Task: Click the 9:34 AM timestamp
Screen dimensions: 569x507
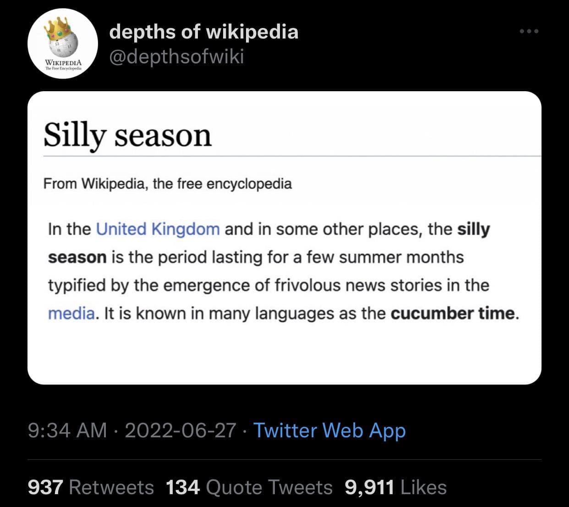Action: 67,431
